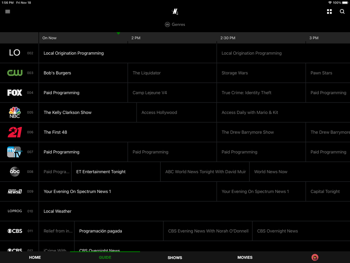Open CBS Evening News With Norah O'Donnell
This screenshot has width=350, height=263.
coord(208,231)
